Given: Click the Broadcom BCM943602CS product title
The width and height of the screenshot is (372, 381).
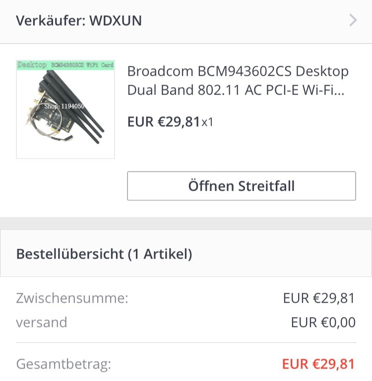Looking at the screenshot, I should pos(238,81).
